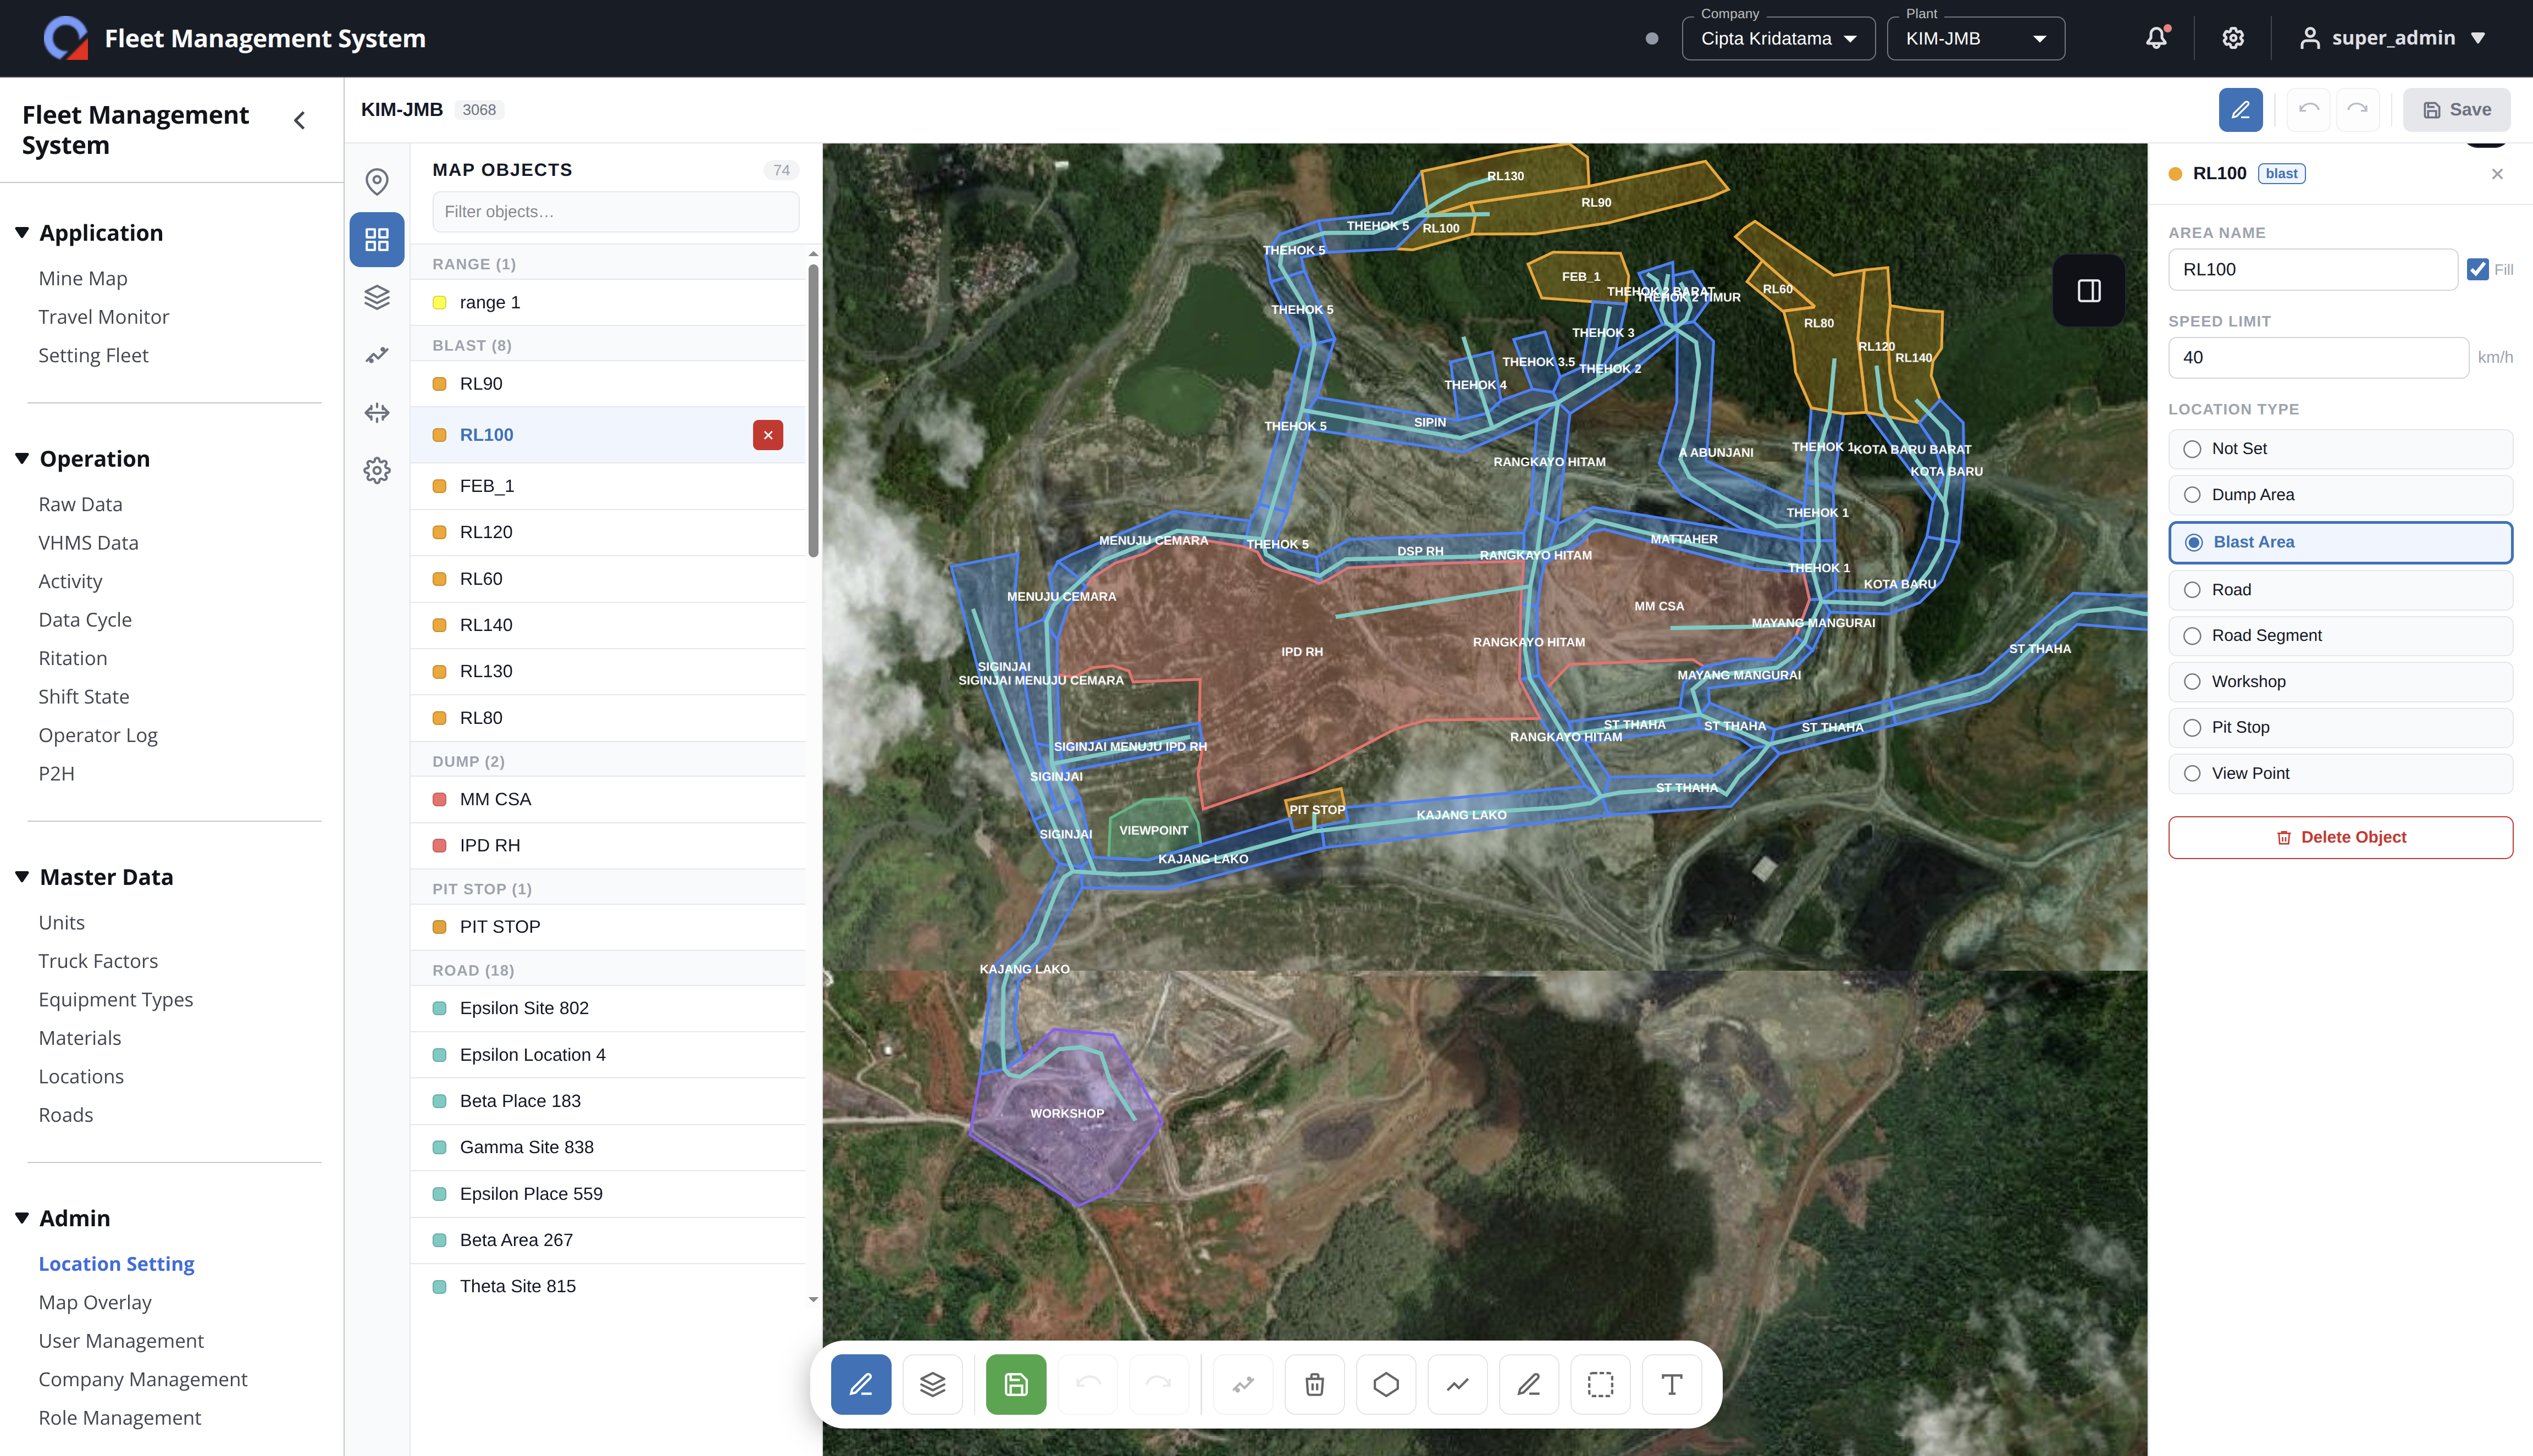Screen dimensions: 2533x1456
Task: Click the horizontal move arrows icon
Action: [x=377, y=413]
